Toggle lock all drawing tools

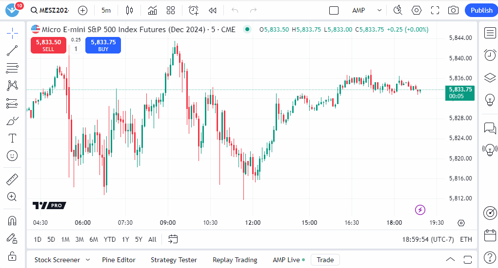[x=12, y=256]
